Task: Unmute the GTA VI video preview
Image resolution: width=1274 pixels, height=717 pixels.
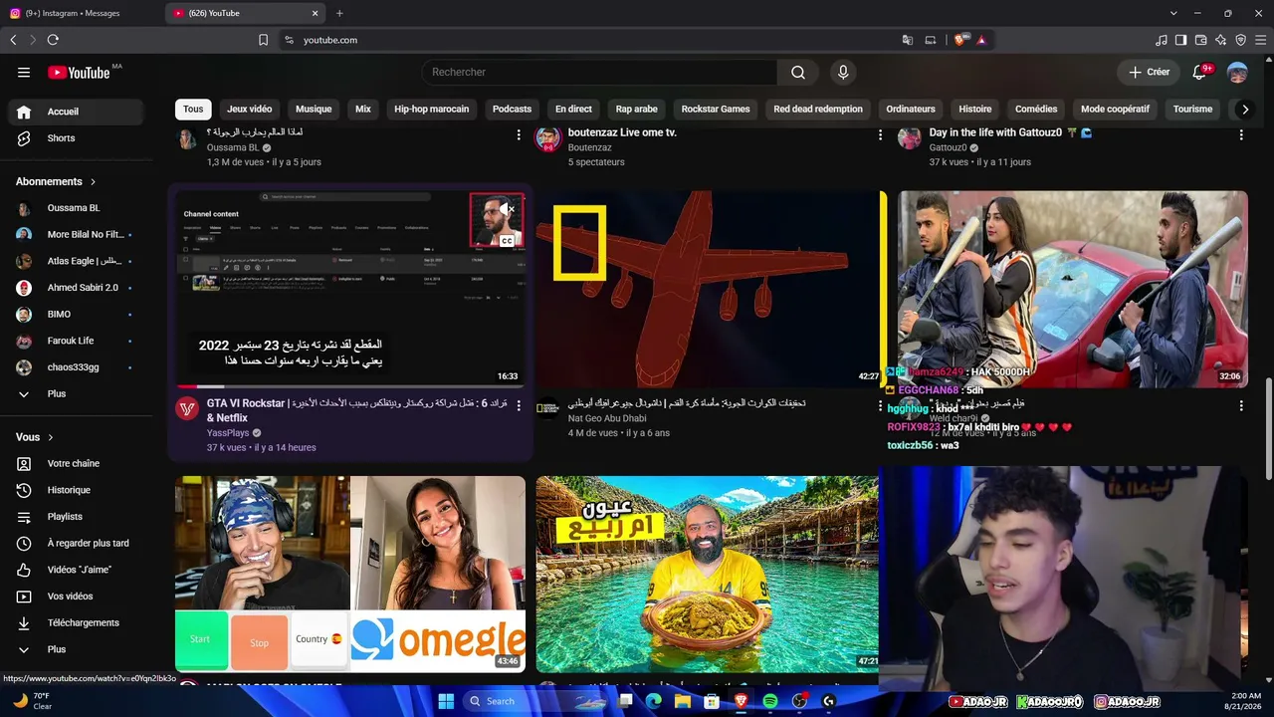Action: coord(507,209)
